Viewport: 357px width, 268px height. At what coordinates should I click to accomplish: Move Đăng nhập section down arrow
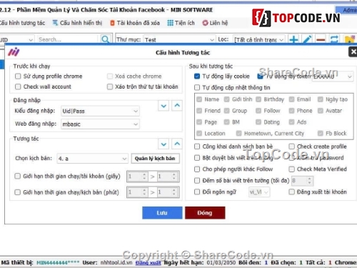click(164, 106)
